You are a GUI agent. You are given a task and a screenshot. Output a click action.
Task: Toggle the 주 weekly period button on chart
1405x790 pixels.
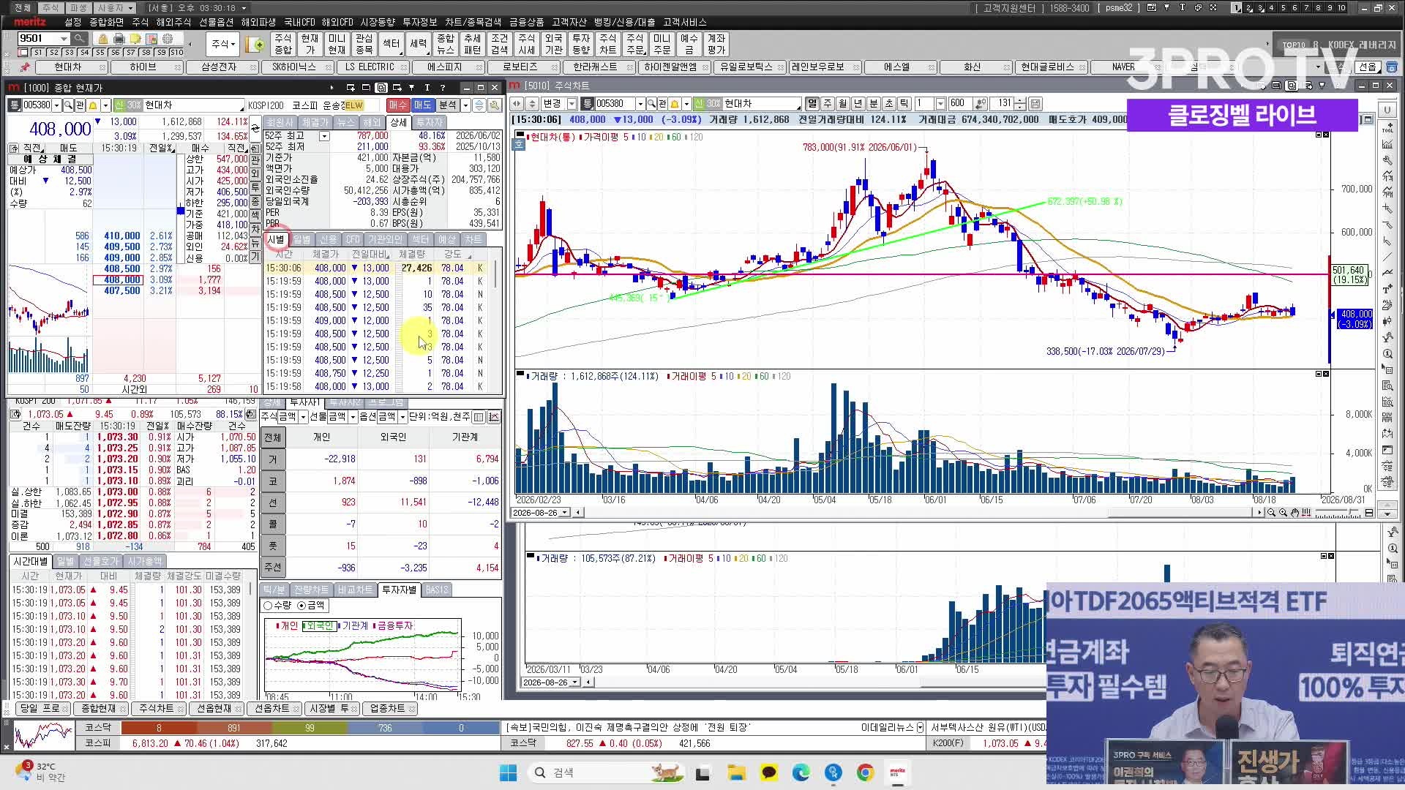(828, 104)
